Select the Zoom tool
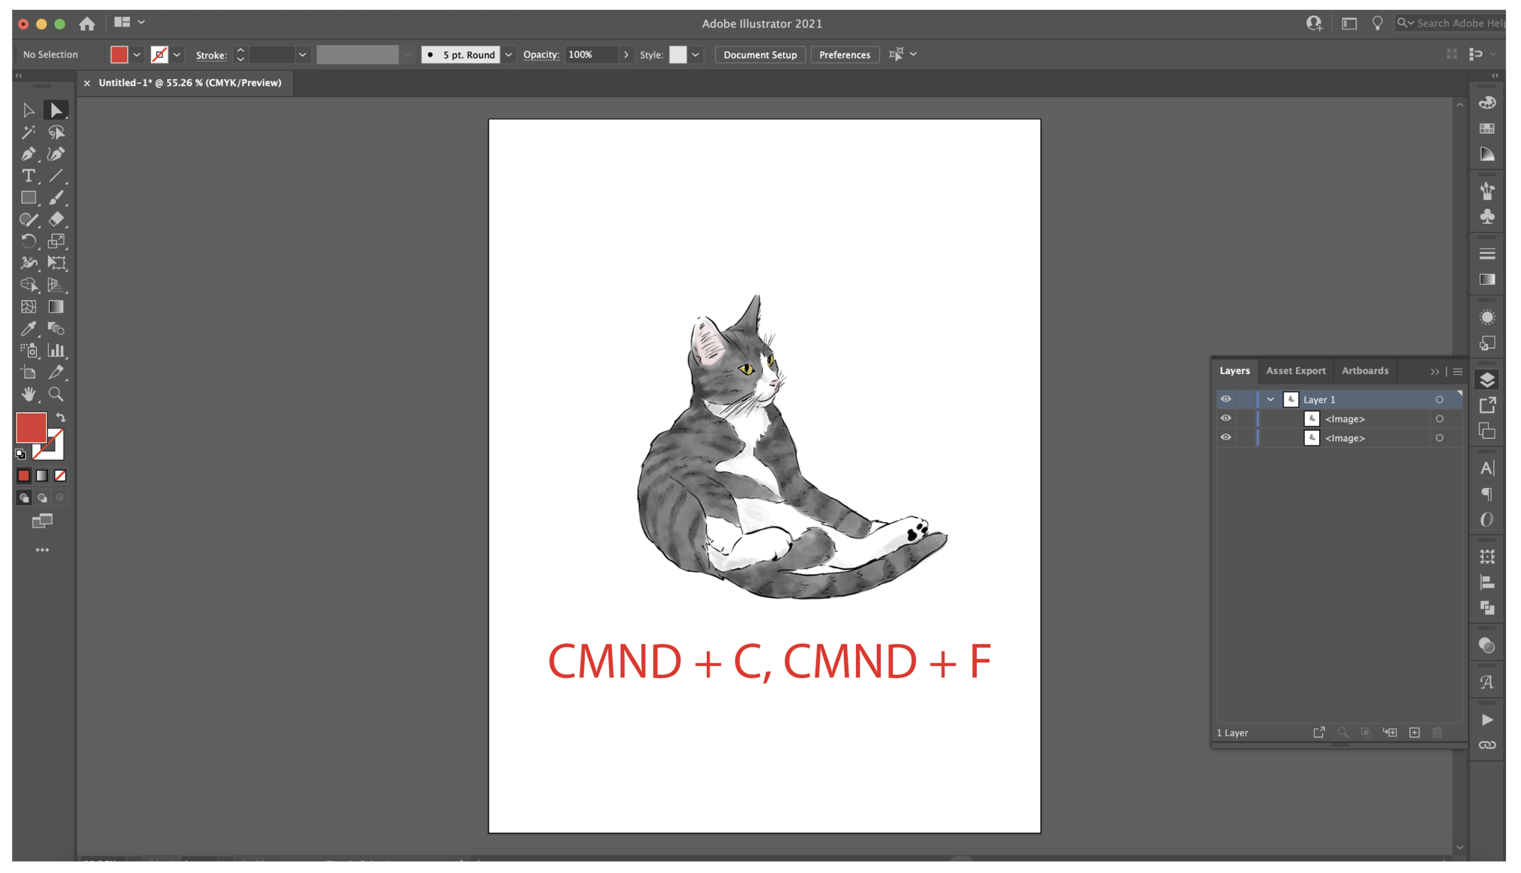The image size is (1521, 873). 56,394
